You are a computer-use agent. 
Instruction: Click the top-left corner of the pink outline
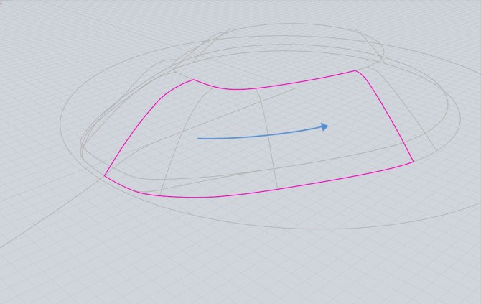point(193,79)
